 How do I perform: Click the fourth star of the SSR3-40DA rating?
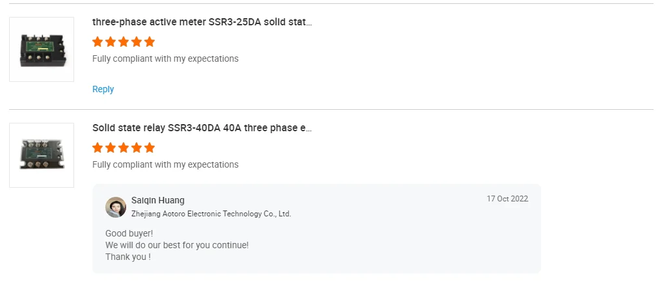(137, 148)
